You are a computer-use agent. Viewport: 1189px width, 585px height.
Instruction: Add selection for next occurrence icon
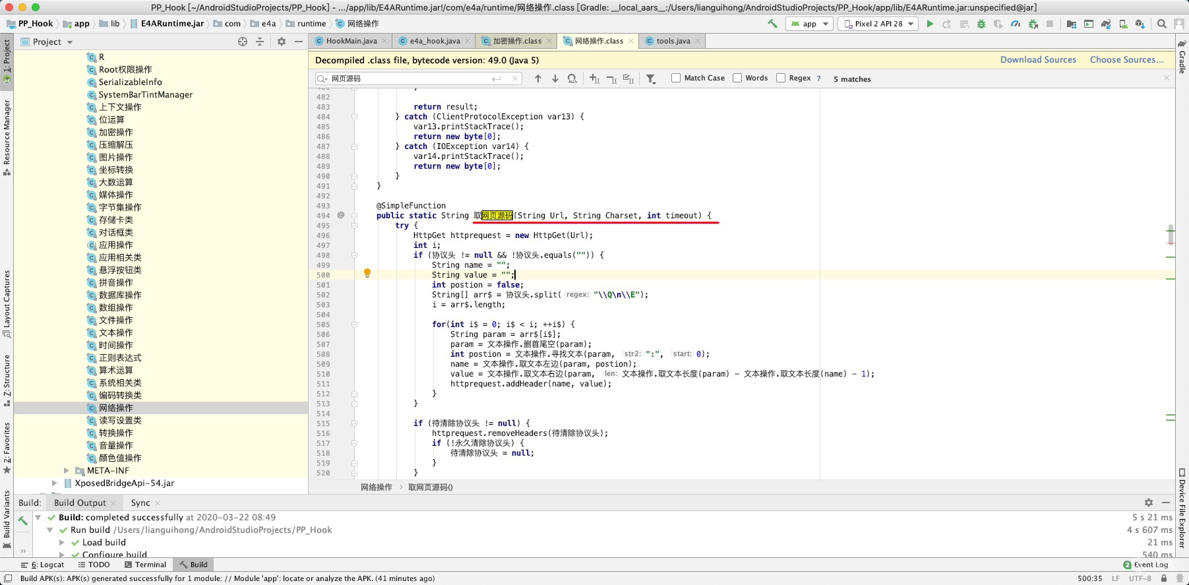(594, 78)
